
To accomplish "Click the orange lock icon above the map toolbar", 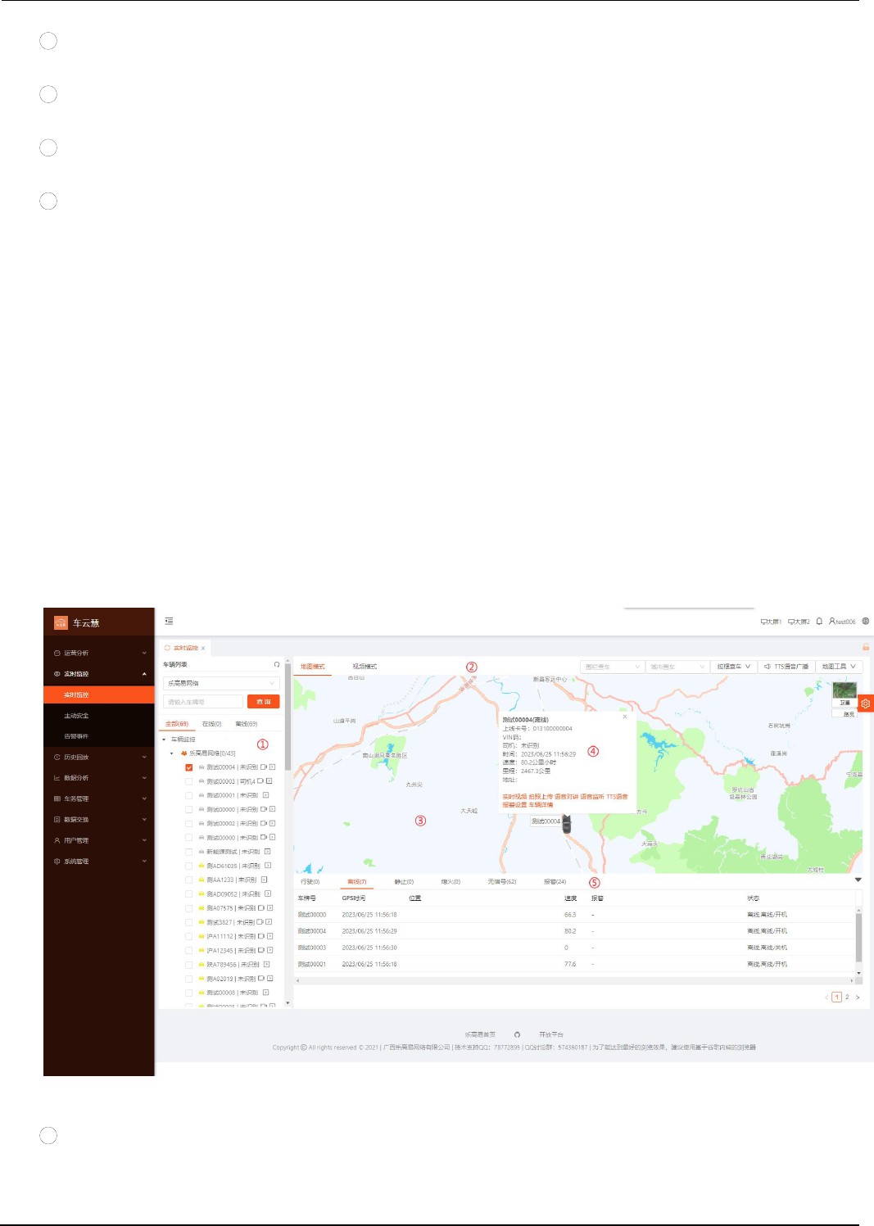I will click(x=866, y=647).
